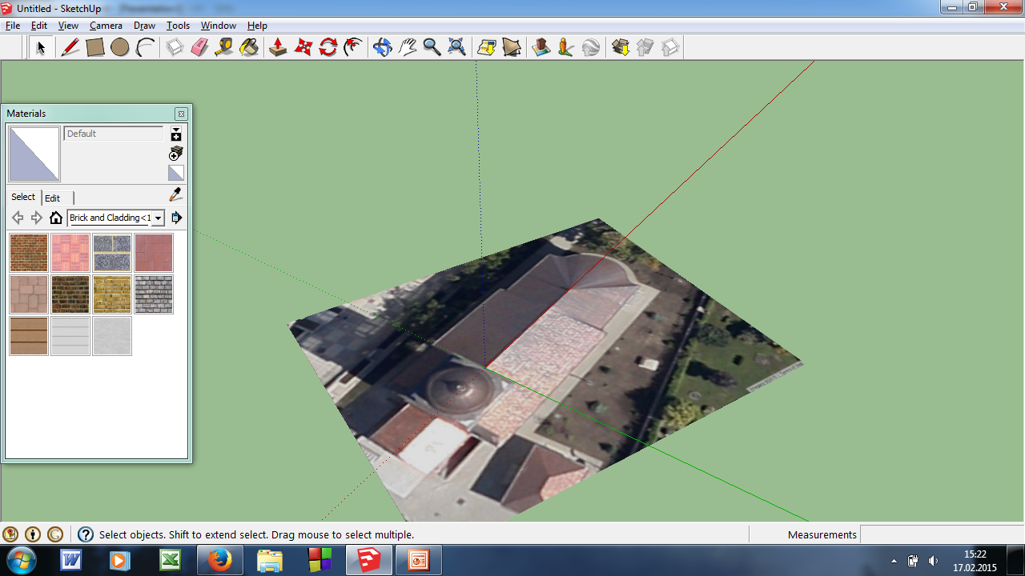Image resolution: width=1025 pixels, height=576 pixels.
Task: Pick the eyedropper Sample Paint tool
Action: [x=175, y=195]
